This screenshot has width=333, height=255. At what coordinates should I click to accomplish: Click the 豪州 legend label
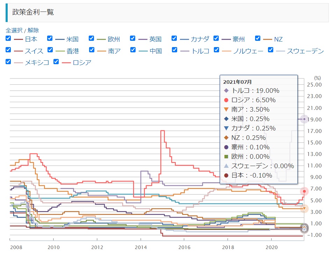(239, 39)
